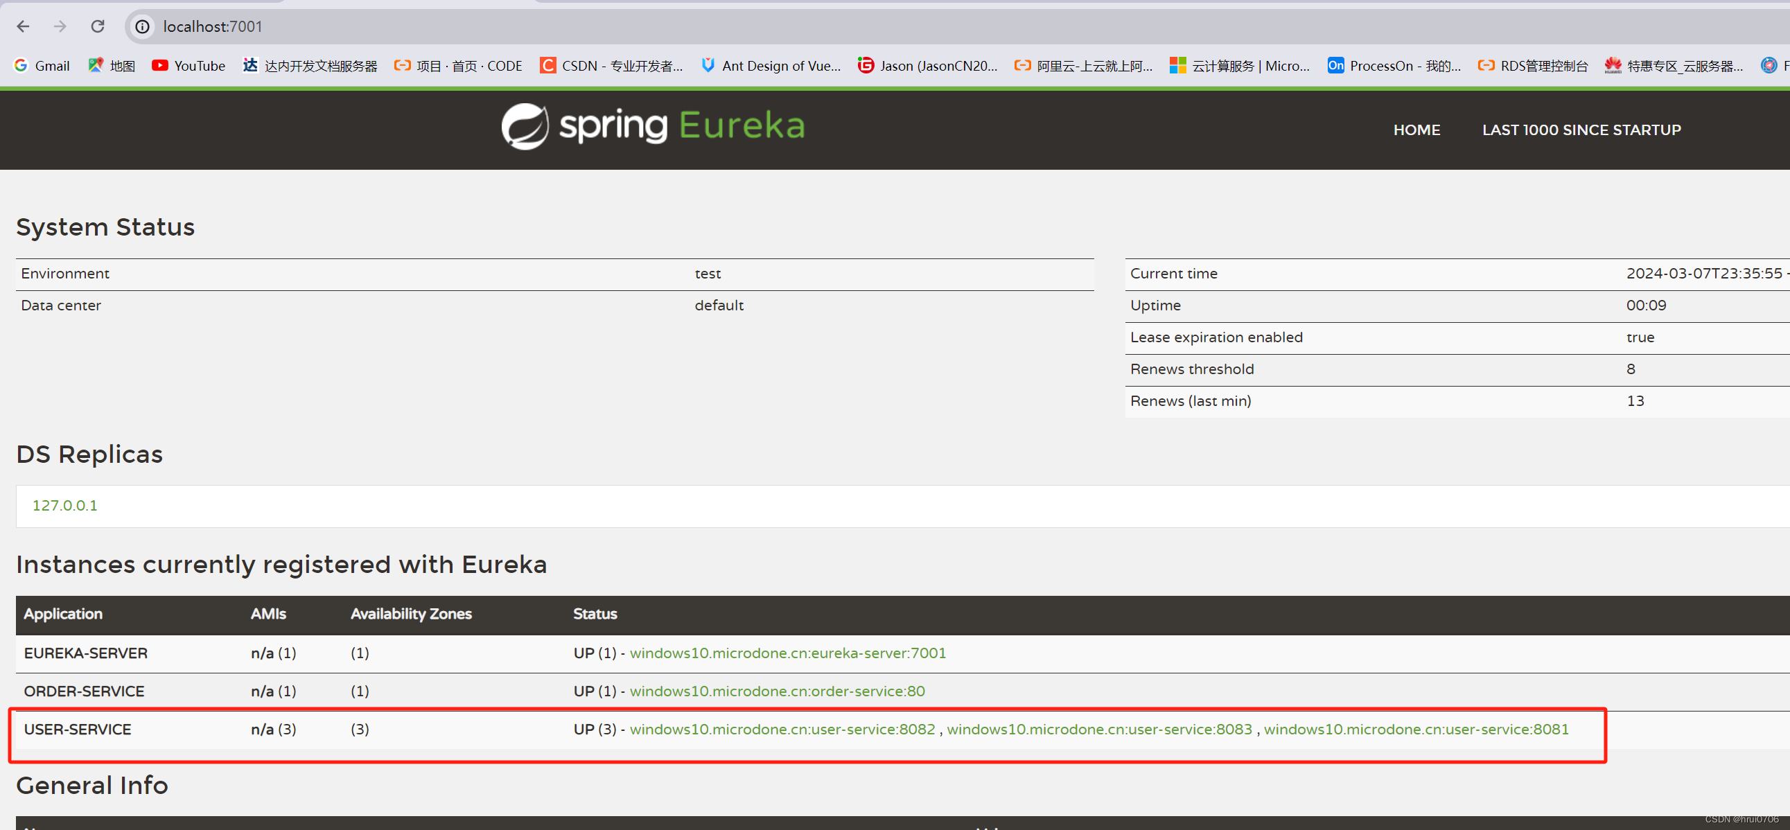The image size is (1790, 830).
Task: Select the Environment value 'test'
Action: pos(708,274)
